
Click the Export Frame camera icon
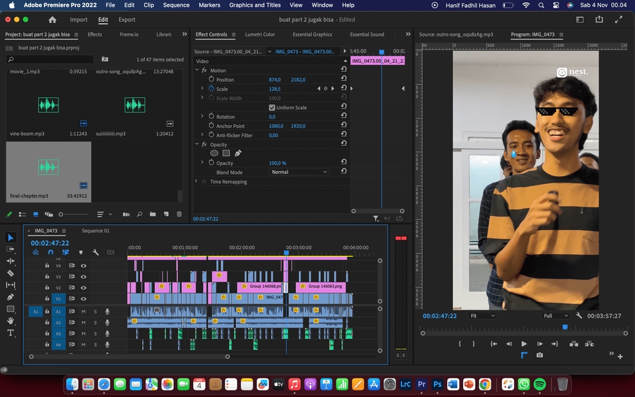(x=540, y=355)
